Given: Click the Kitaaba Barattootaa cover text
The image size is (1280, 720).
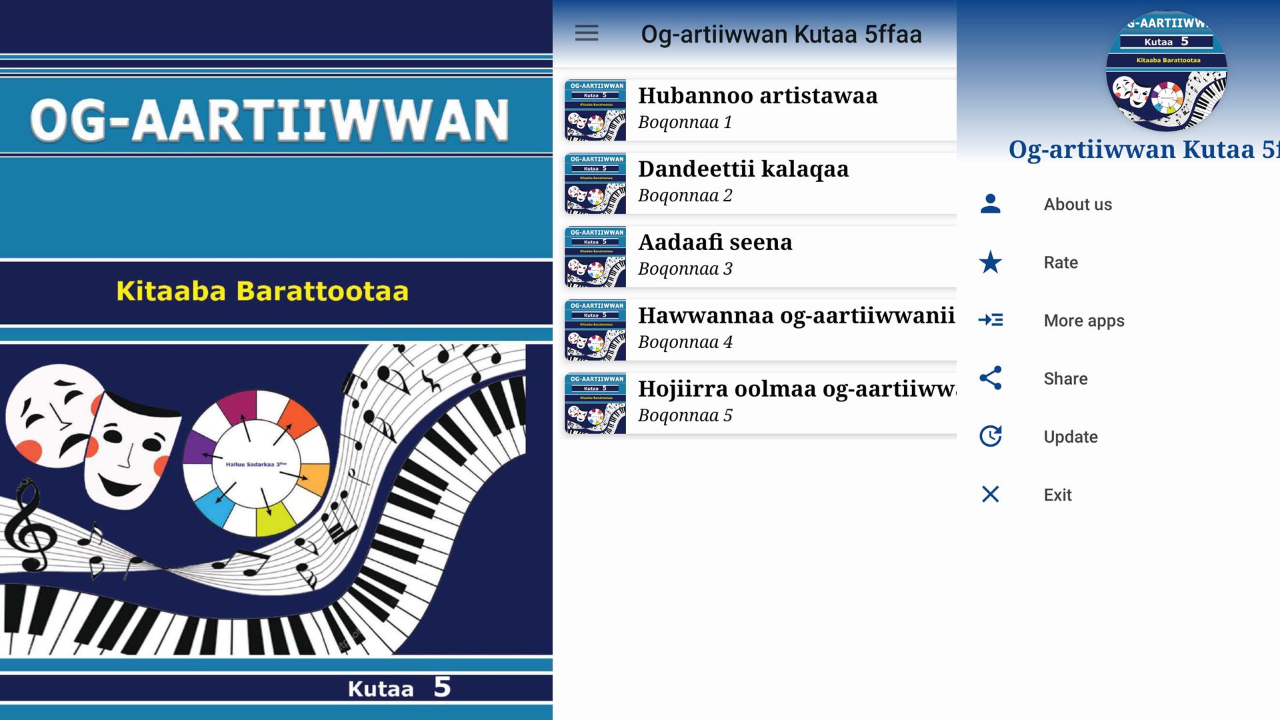Looking at the screenshot, I should 262,291.
